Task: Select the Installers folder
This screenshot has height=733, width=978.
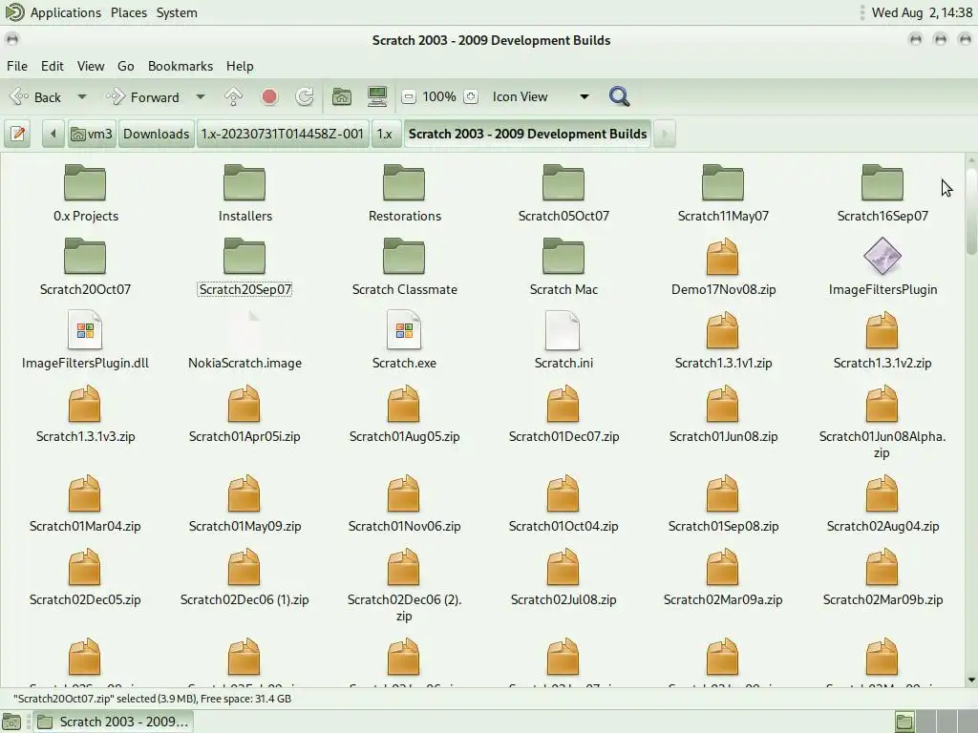Action: coord(244,193)
